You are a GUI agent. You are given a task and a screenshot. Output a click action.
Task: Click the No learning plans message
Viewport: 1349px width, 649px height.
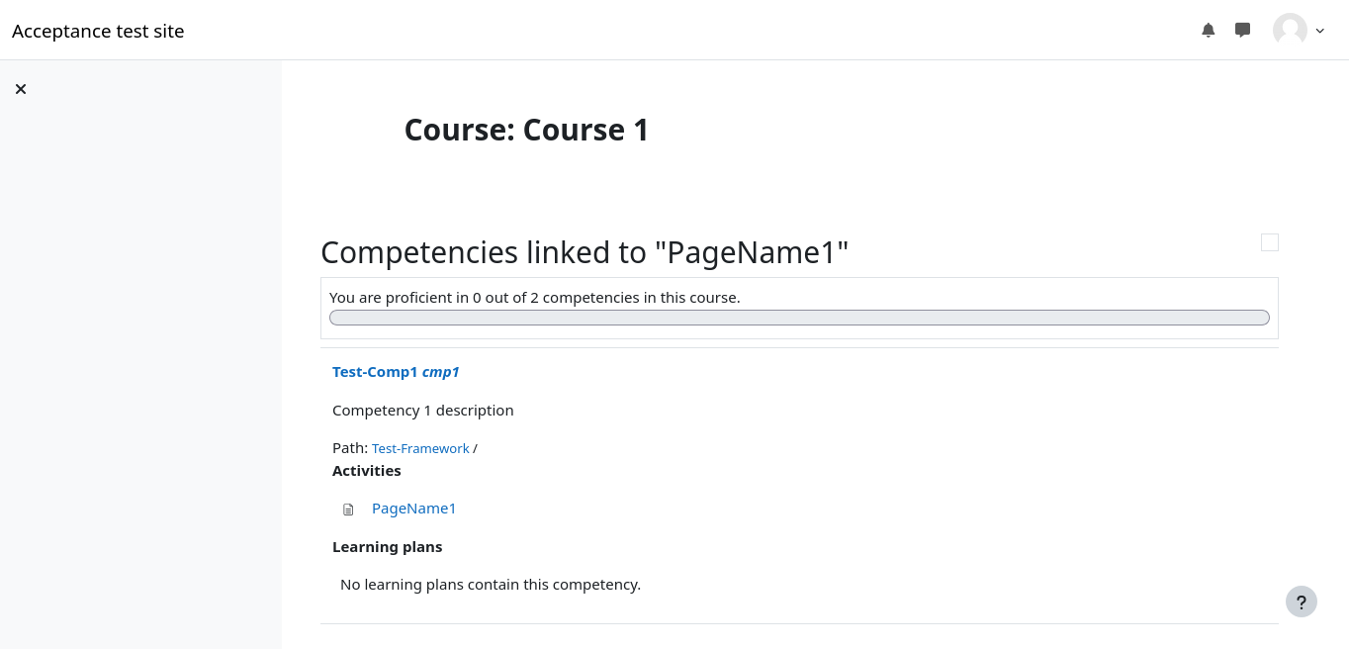pos(490,585)
